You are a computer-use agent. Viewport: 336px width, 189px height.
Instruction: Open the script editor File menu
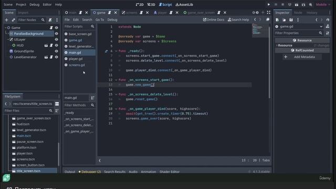coord(67,20)
